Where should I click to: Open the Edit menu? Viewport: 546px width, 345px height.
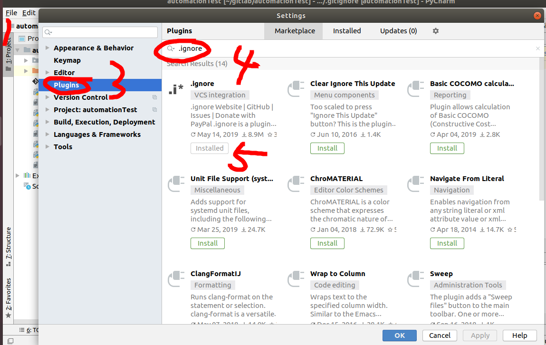pyautogui.click(x=29, y=13)
